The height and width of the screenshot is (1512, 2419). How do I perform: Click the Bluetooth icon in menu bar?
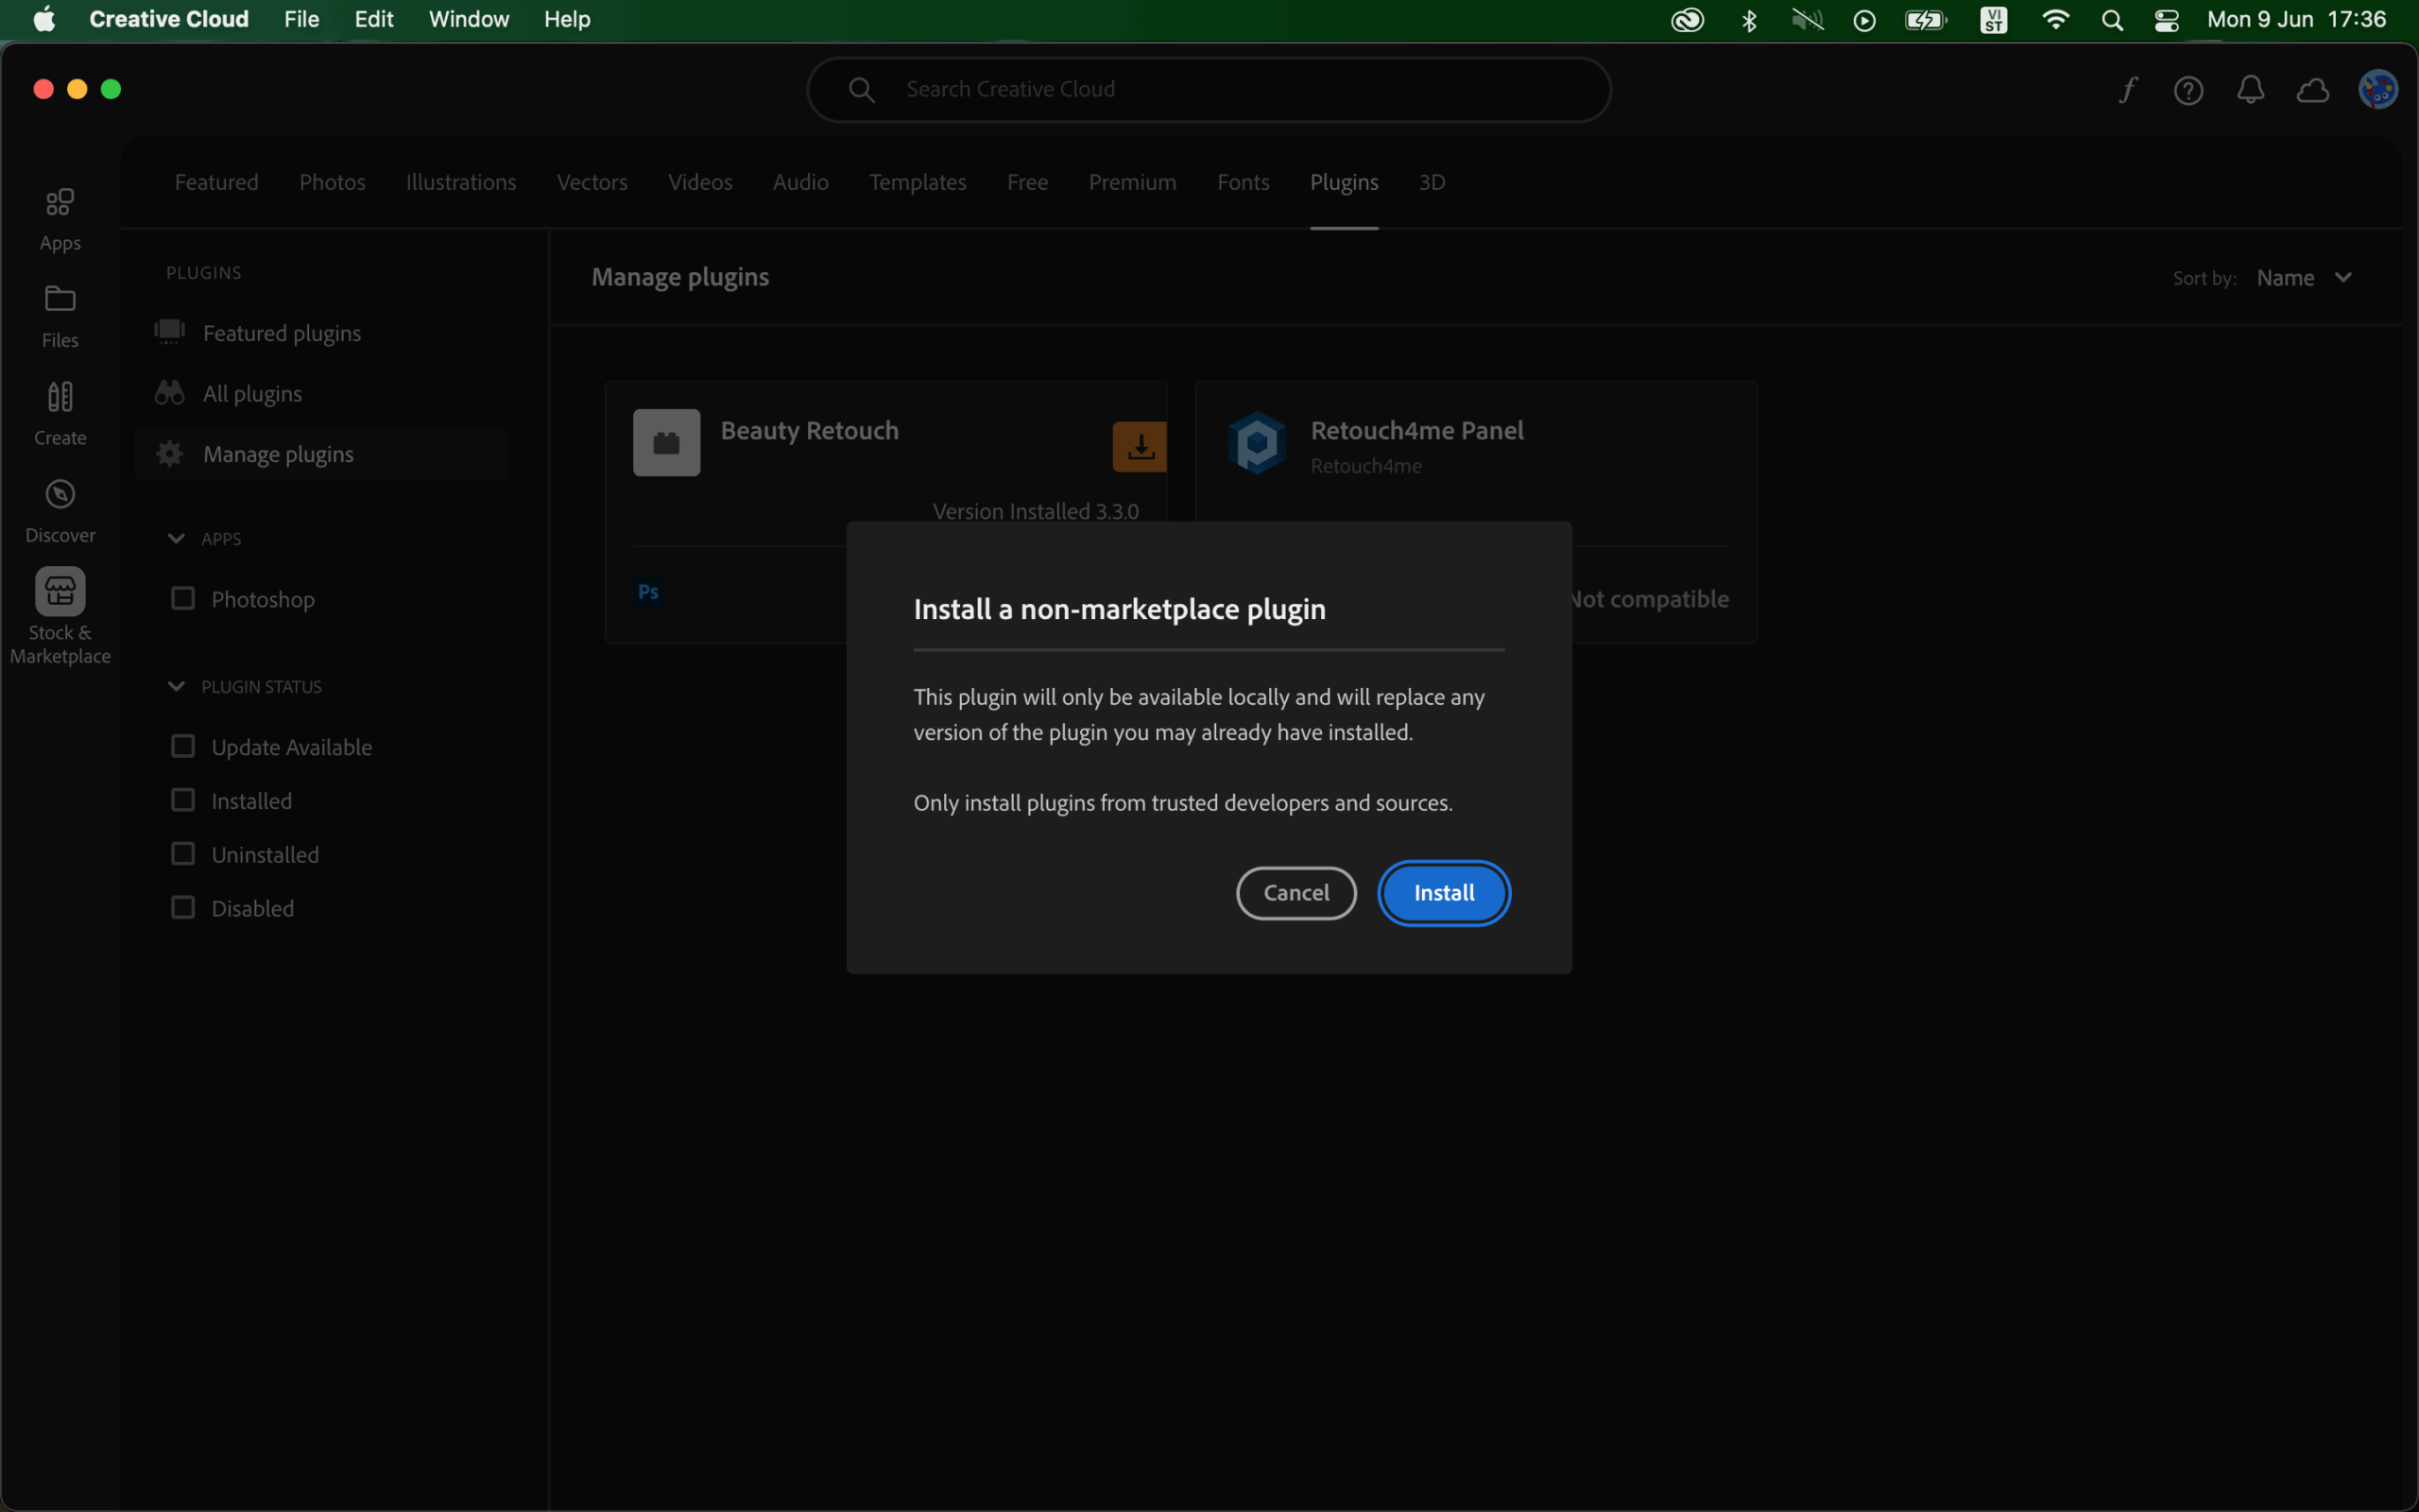coord(1748,20)
